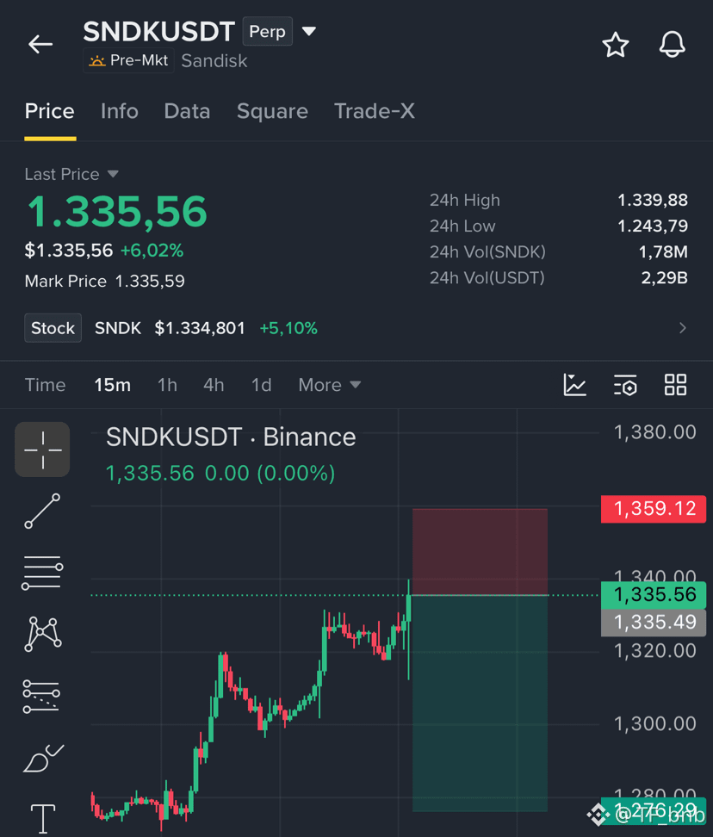Open price alerts via bell icon

click(672, 44)
